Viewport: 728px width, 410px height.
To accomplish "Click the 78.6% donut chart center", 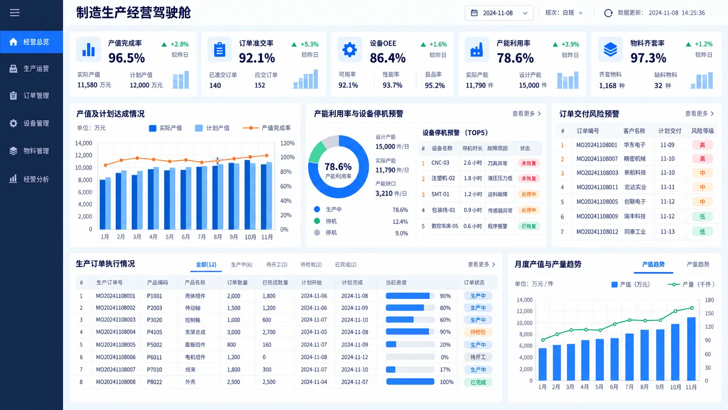I will tap(338, 167).
